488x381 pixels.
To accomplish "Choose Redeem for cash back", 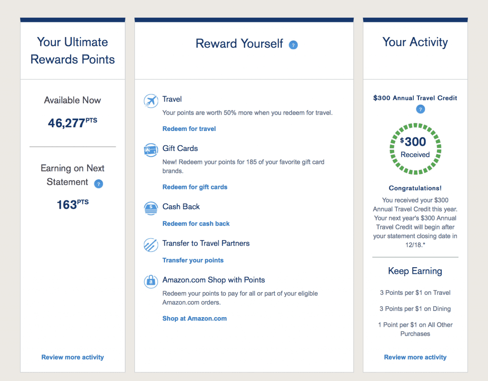I will (x=196, y=223).
